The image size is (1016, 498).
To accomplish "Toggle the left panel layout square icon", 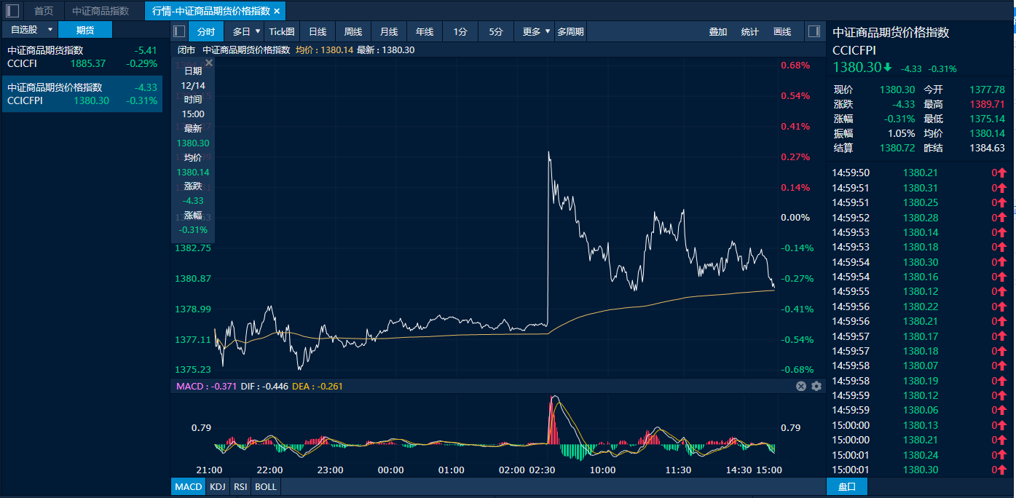I will [x=178, y=31].
